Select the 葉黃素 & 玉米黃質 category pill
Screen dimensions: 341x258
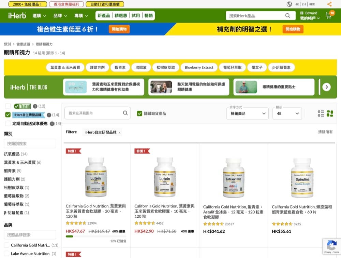[x=65, y=68]
